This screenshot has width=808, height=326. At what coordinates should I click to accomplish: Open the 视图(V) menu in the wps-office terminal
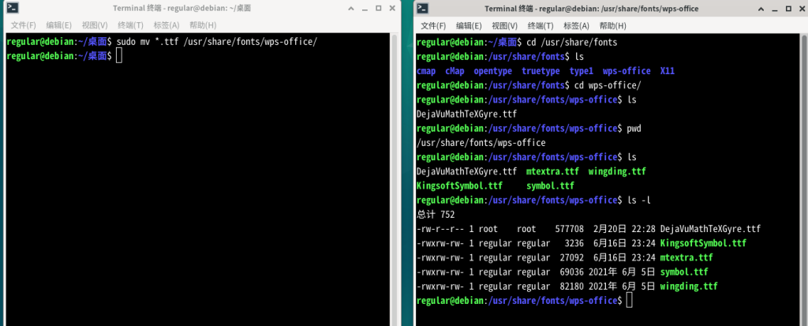(506, 25)
